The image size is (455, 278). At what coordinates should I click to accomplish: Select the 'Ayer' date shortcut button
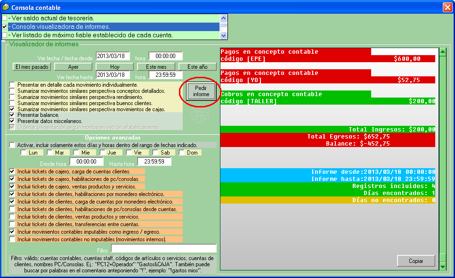73,67
